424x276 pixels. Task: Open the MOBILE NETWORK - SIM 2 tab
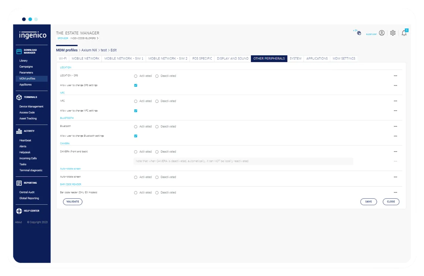tap(168, 58)
